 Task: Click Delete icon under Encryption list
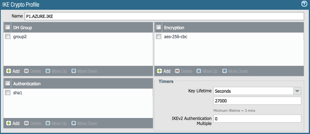pyautogui.click(x=177, y=71)
